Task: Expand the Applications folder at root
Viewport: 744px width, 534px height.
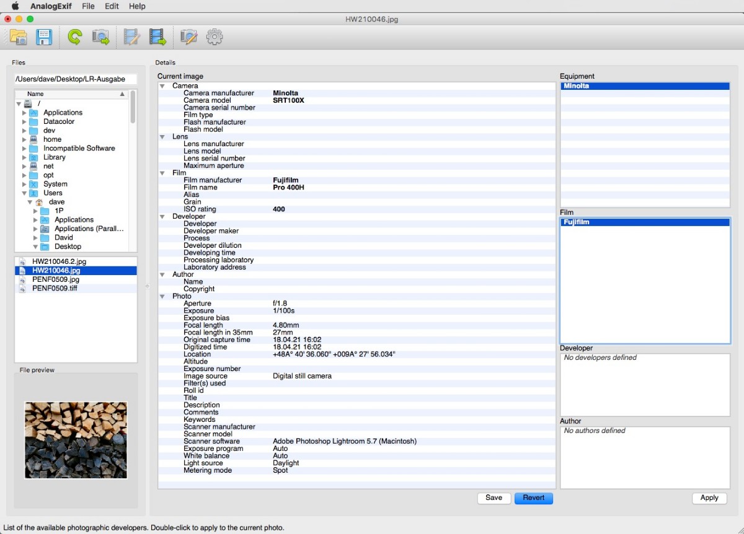Action: pos(25,113)
